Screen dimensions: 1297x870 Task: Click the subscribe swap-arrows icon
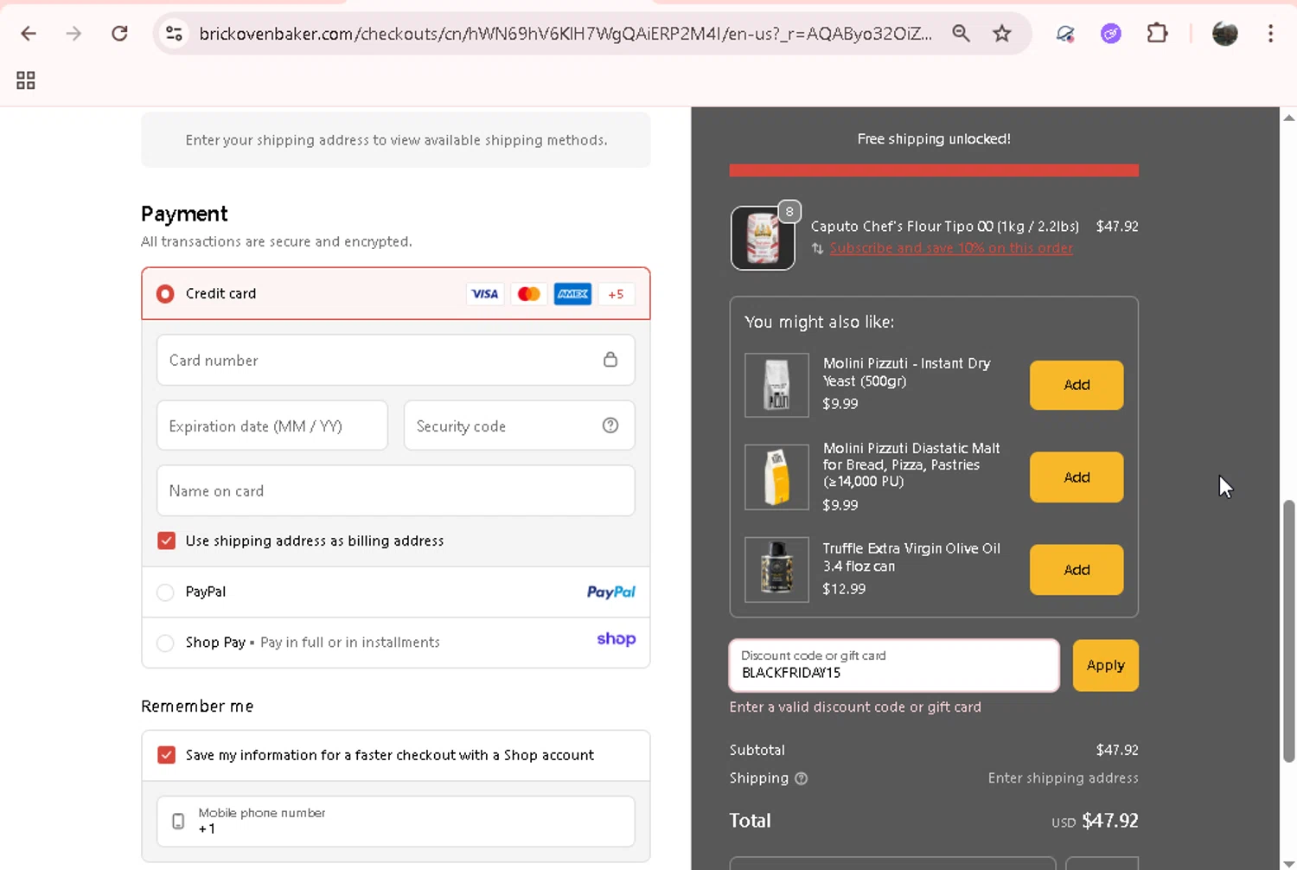[x=817, y=248]
